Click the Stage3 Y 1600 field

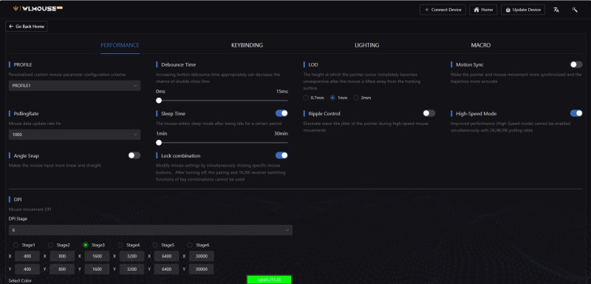pyautogui.click(x=97, y=269)
